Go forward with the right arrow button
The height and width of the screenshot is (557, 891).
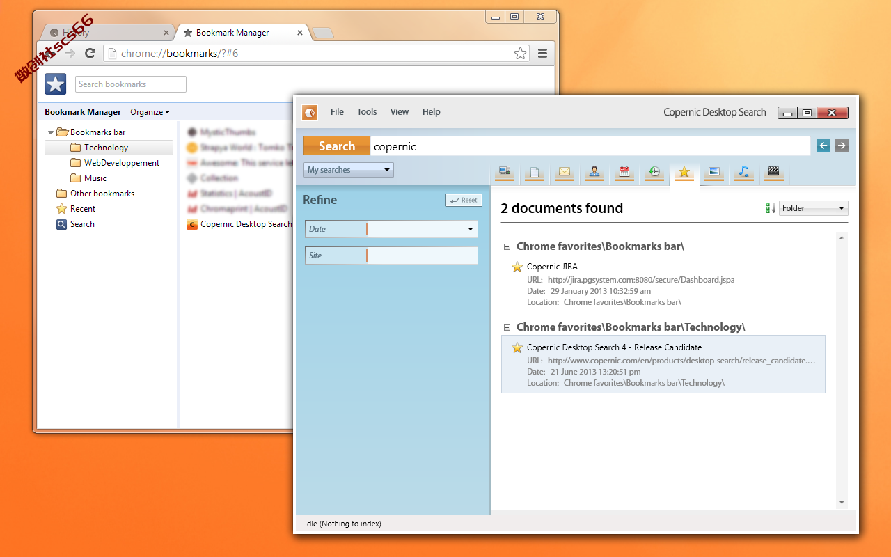click(x=842, y=146)
